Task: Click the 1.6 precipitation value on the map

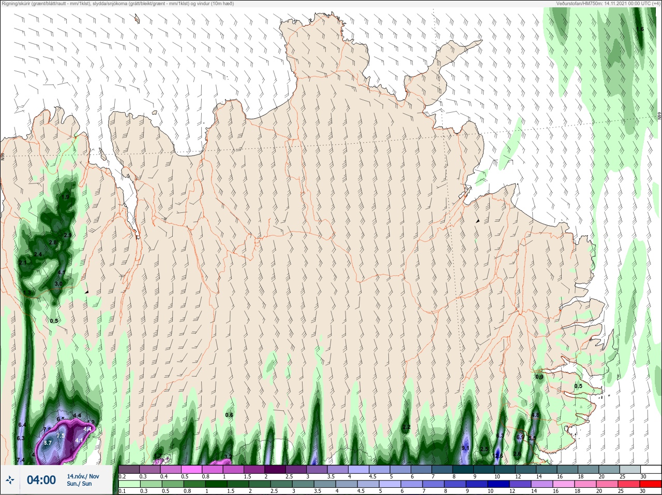Action: coord(640,29)
